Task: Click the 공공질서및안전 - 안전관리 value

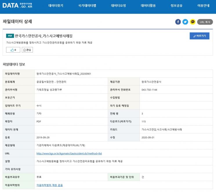Action: coord(51,82)
